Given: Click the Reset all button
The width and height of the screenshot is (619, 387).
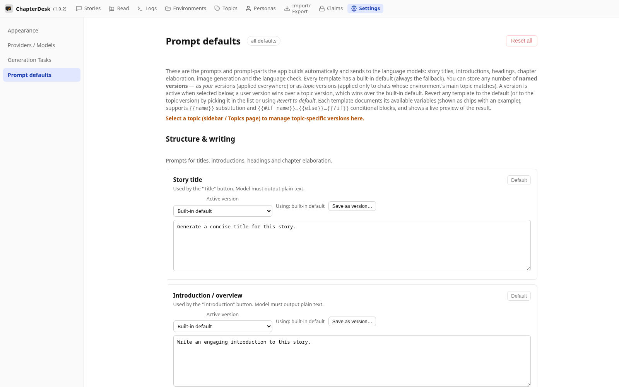Looking at the screenshot, I should click(522, 41).
